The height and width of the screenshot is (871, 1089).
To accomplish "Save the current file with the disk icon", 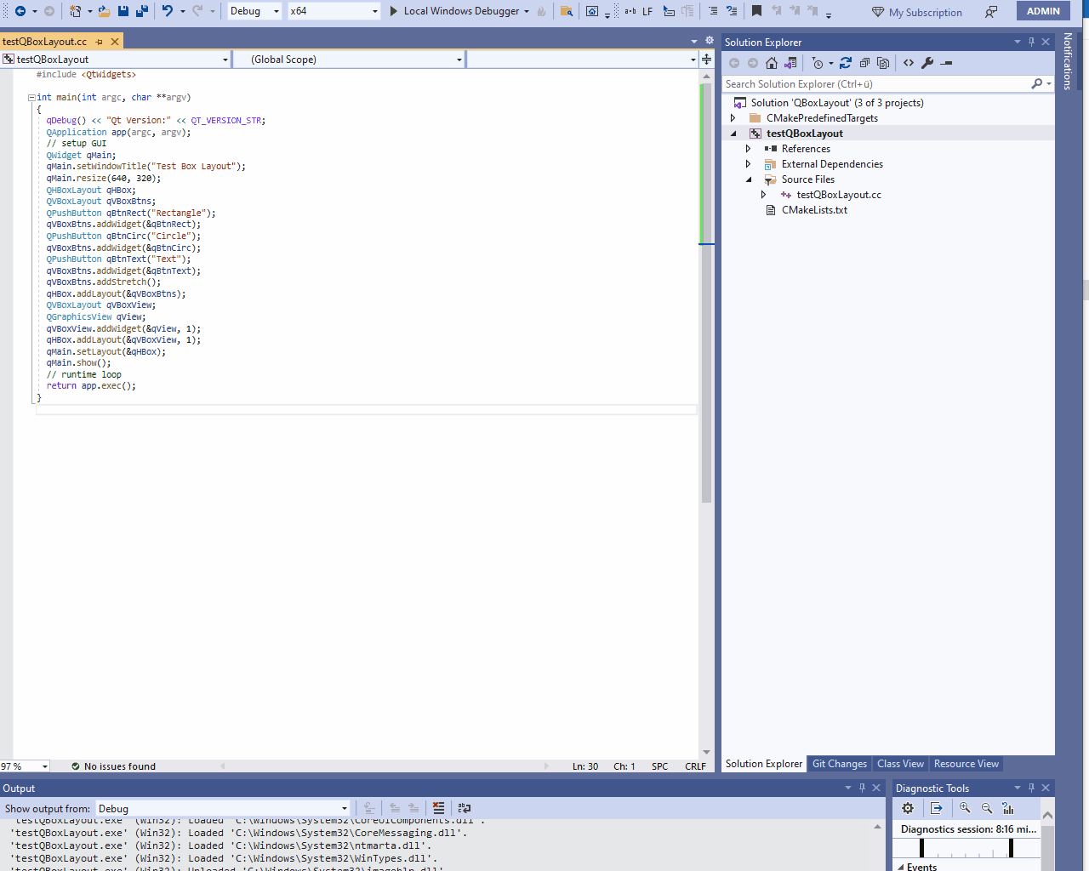I will (x=123, y=11).
